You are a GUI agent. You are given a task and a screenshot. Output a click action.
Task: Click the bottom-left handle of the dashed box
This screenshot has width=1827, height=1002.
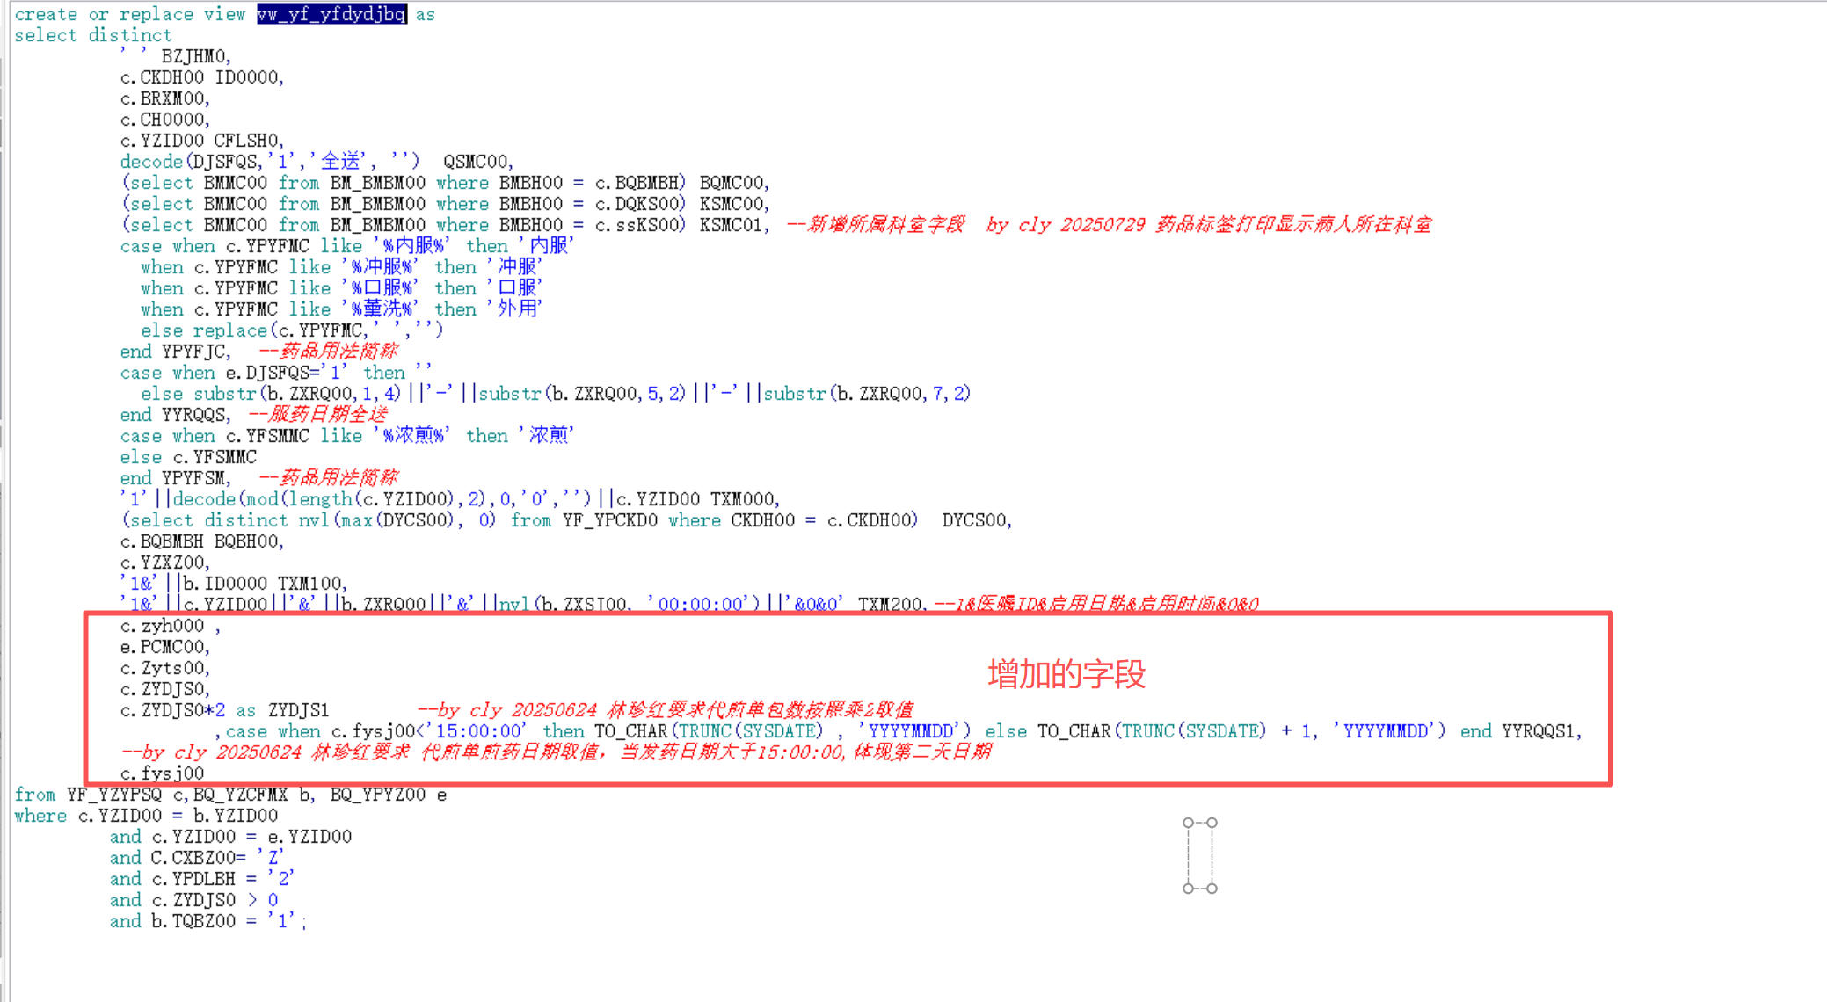(x=1188, y=889)
